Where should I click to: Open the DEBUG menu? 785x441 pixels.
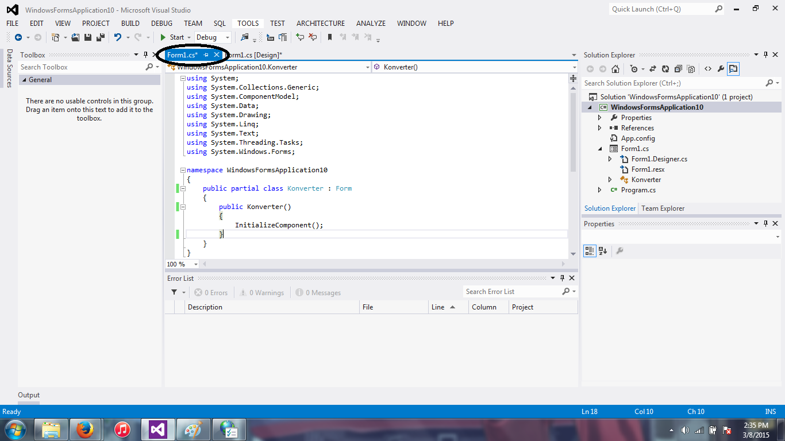[161, 24]
